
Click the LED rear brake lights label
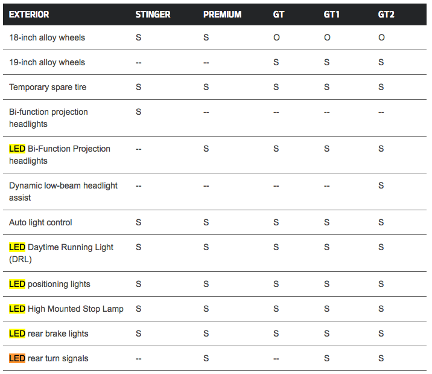coord(48,334)
